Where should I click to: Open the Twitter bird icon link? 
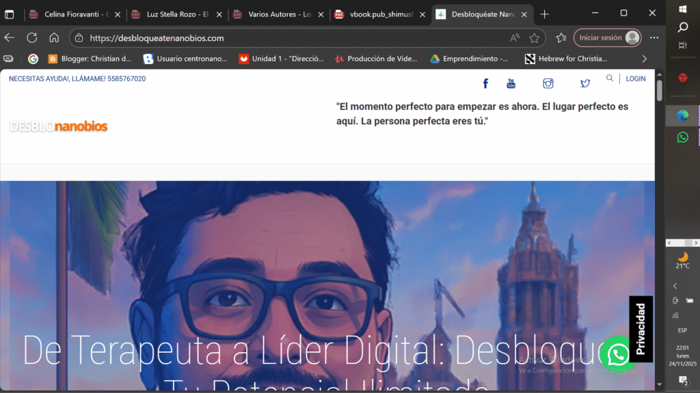(585, 83)
